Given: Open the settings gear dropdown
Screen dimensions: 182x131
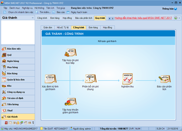Looking at the screenshot, I should [177, 18].
